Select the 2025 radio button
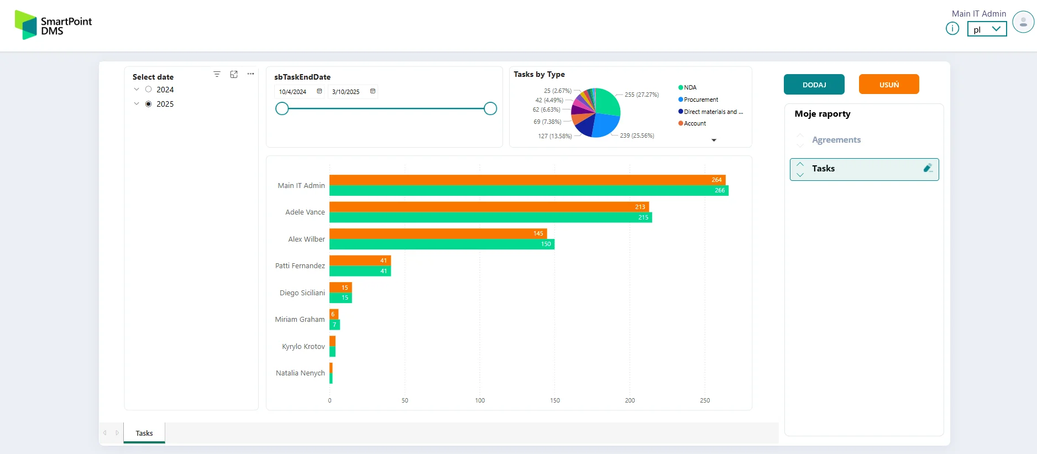1037x454 pixels. pos(148,104)
